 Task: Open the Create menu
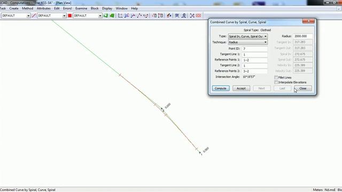[x=14, y=9]
